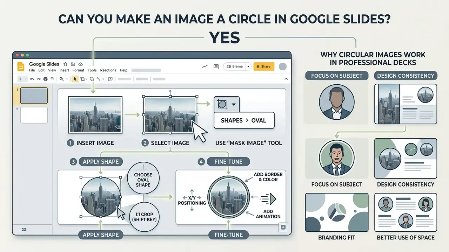The width and height of the screenshot is (449, 252).
Task: Click the mask image crop icon
Action: pos(222,104)
